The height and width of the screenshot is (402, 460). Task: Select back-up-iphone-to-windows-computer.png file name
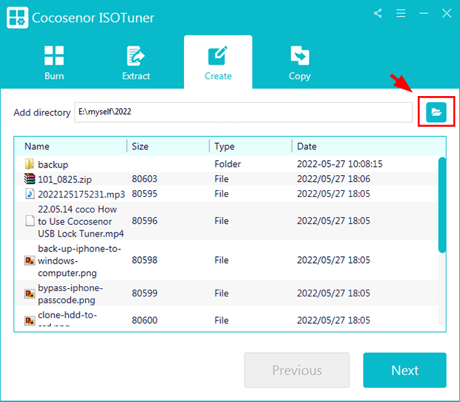coord(80,261)
